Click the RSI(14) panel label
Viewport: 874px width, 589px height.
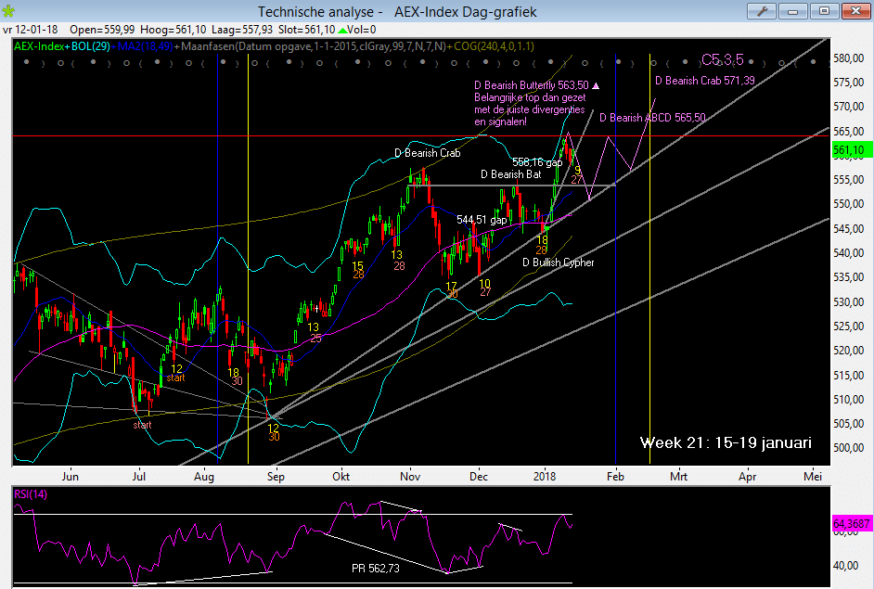pyautogui.click(x=32, y=494)
